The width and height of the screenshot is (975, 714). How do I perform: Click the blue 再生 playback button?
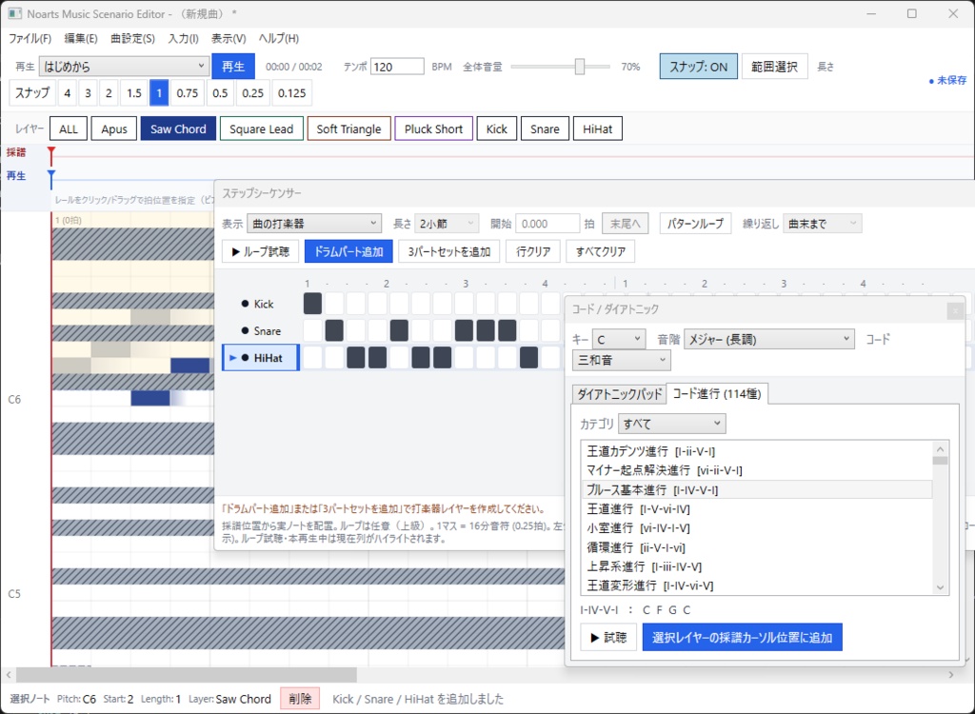click(x=233, y=67)
